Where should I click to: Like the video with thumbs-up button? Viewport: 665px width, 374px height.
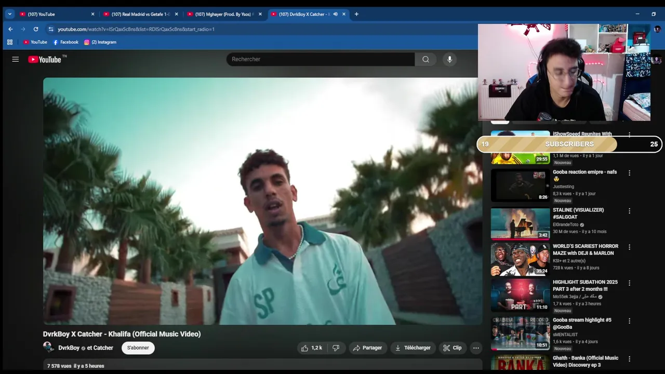(312, 348)
